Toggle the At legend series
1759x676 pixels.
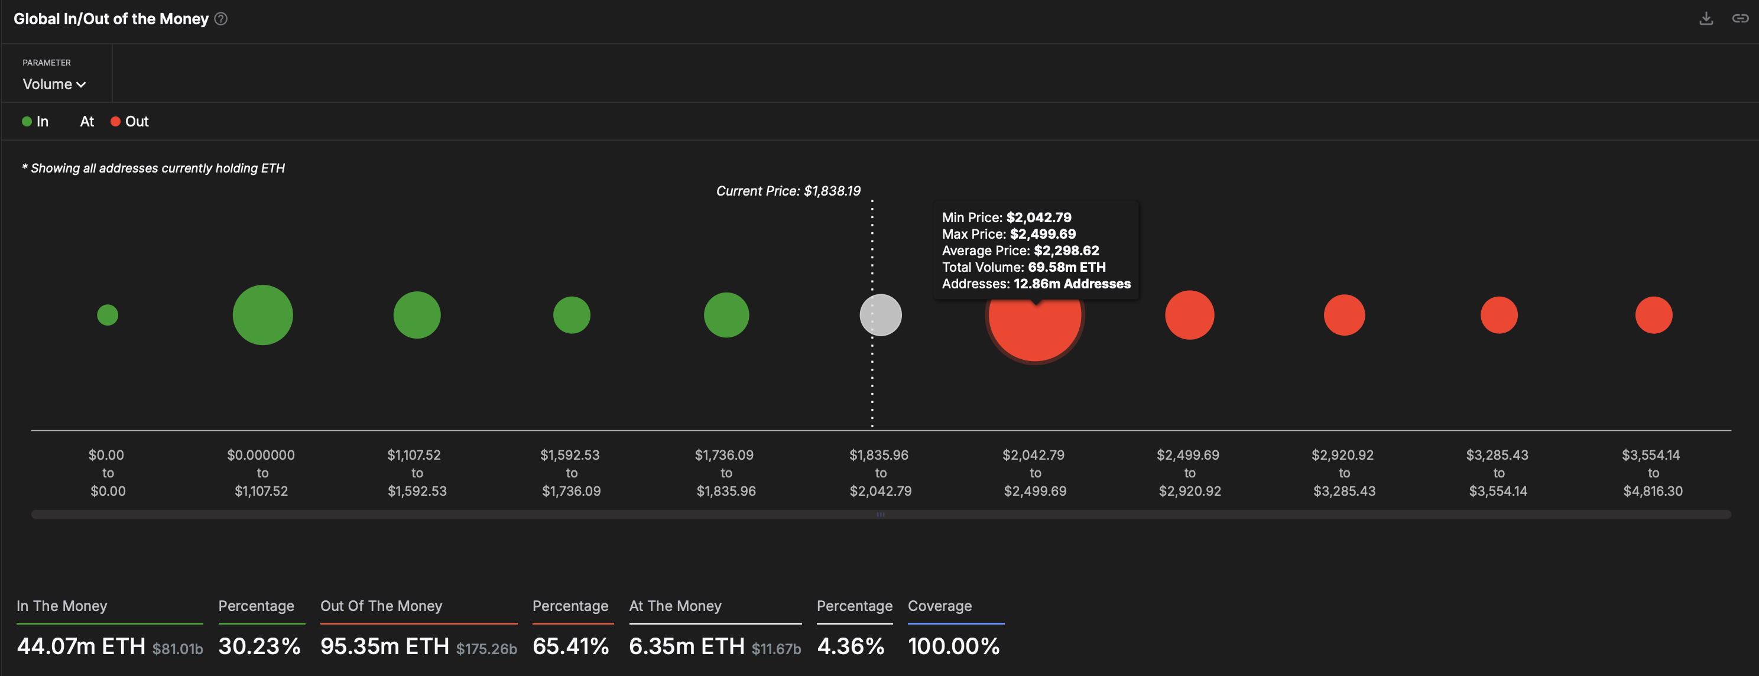(x=86, y=122)
